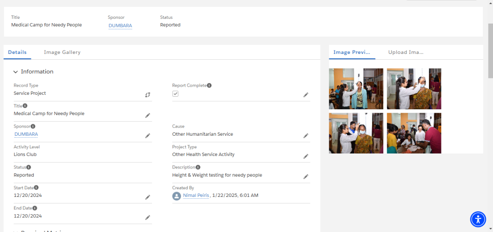
Task: Open the Image Gallery tab
Action: (62, 52)
